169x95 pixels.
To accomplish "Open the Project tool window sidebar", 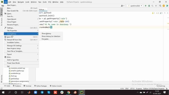I will (x=2, y=12).
